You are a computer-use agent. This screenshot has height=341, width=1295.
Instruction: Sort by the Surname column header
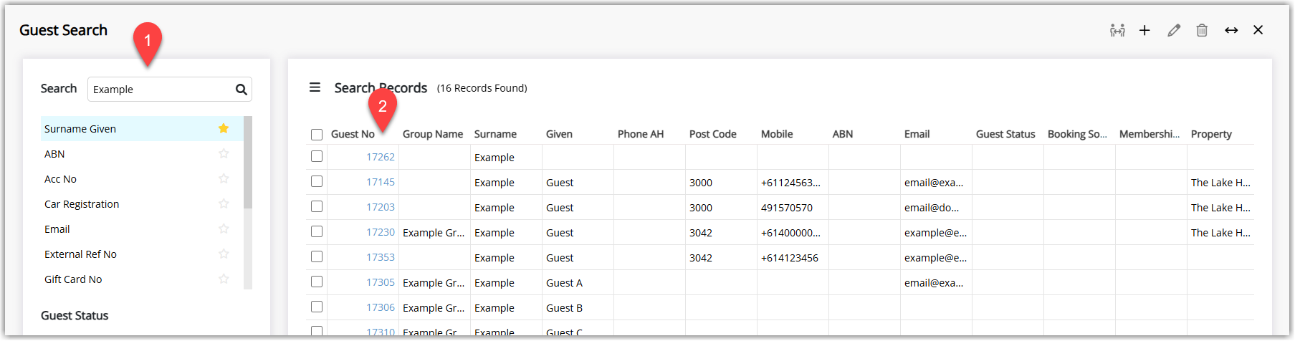tap(495, 134)
